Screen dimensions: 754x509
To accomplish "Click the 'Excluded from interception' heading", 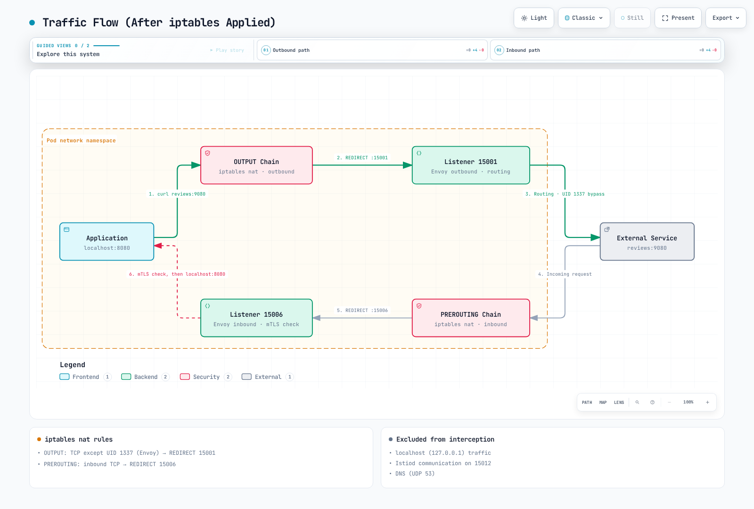I will coord(445,439).
